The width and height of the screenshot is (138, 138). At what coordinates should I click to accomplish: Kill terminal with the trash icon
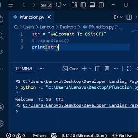(x=107, y=69)
